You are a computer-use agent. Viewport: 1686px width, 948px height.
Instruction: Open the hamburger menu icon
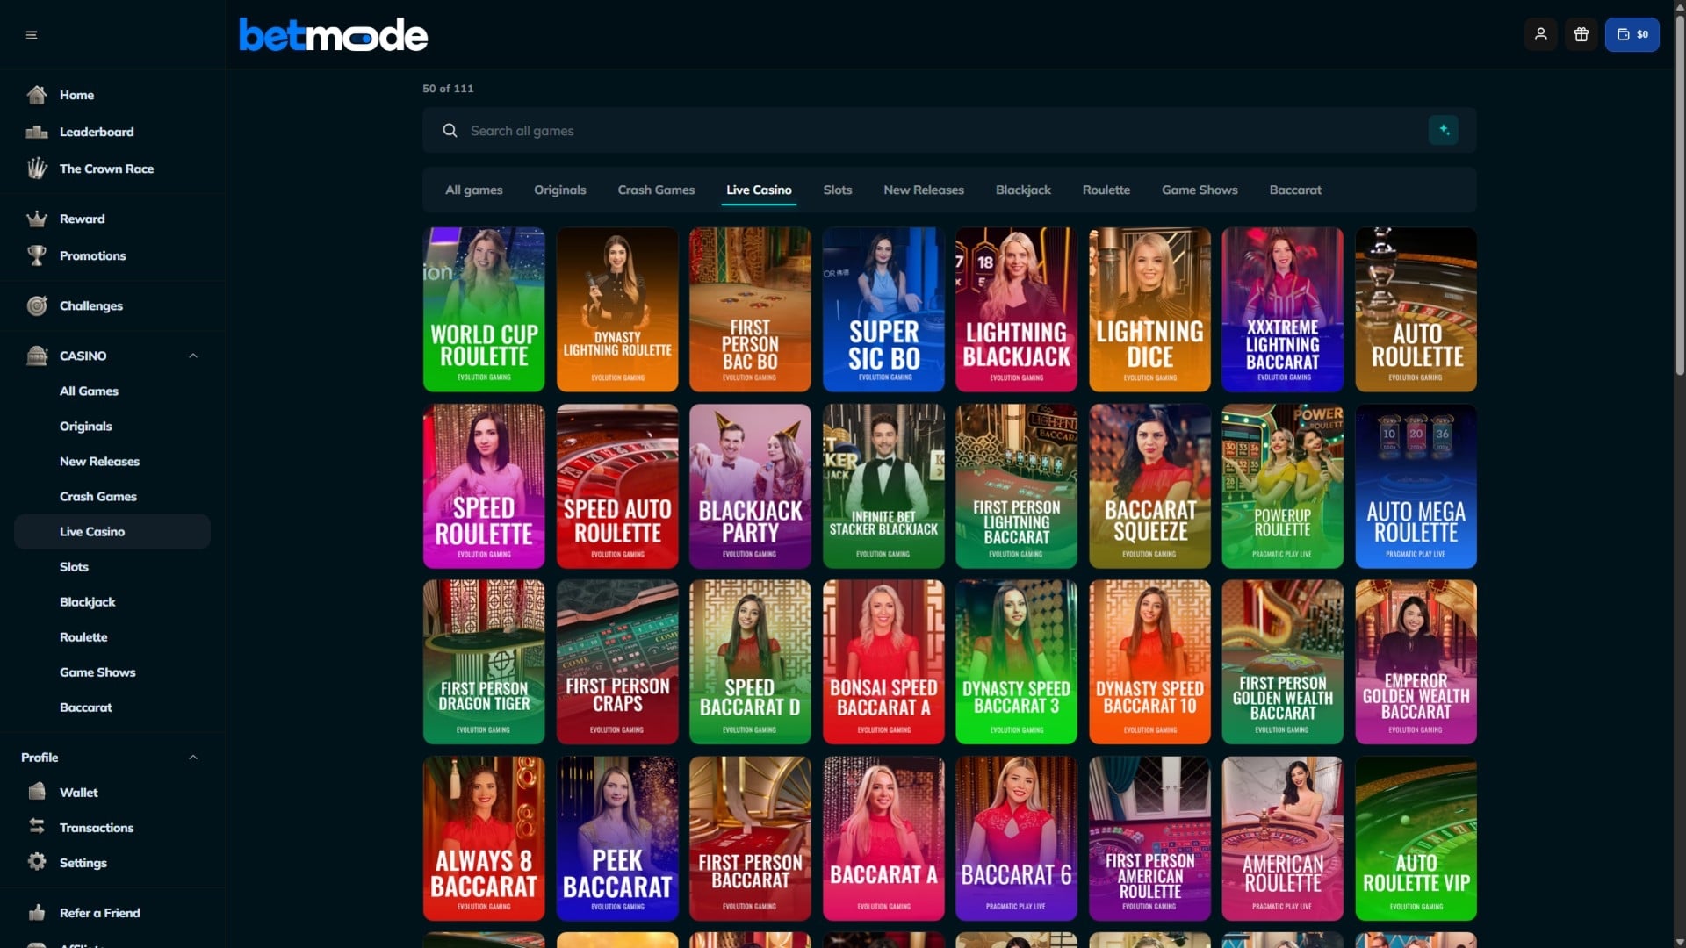tap(32, 35)
